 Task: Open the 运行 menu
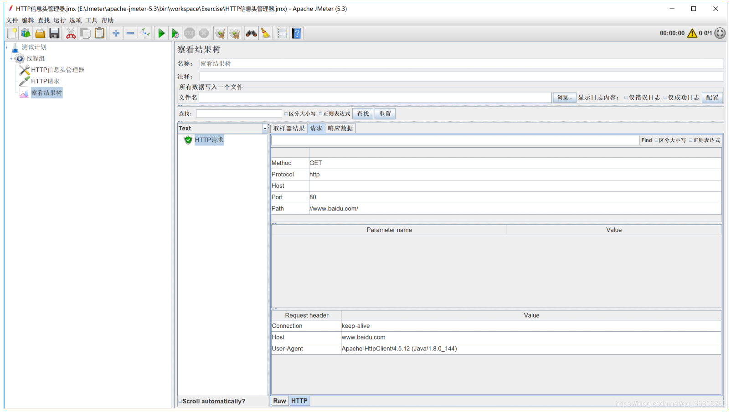[x=59, y=21]
